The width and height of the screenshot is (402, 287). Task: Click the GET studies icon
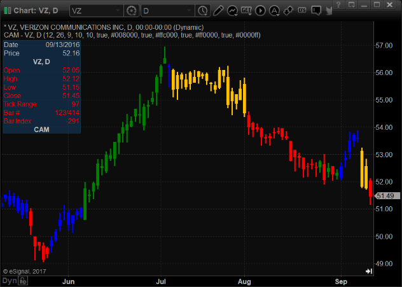click(x=246, y=11)
